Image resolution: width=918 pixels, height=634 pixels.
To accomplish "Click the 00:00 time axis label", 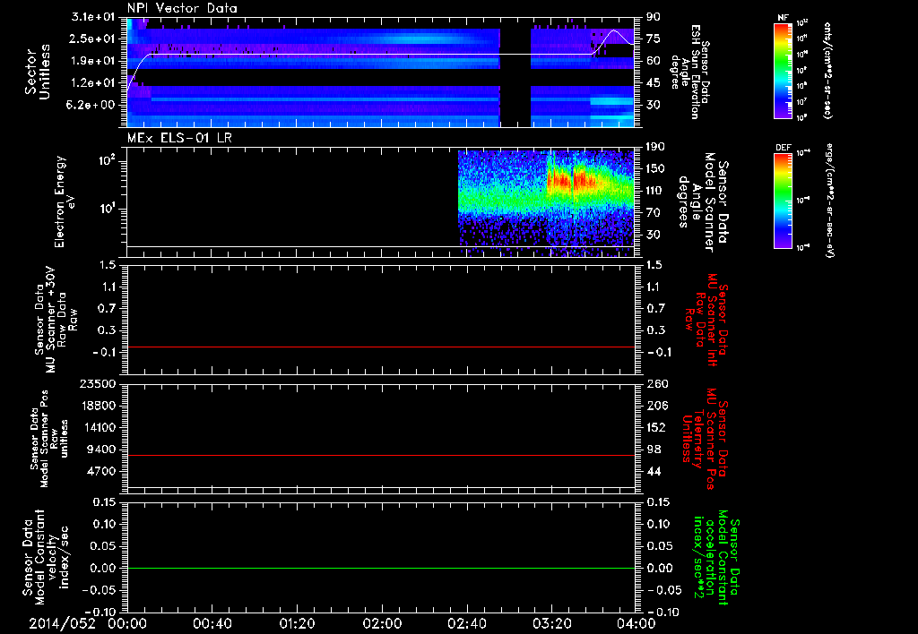I will point(127,623).
